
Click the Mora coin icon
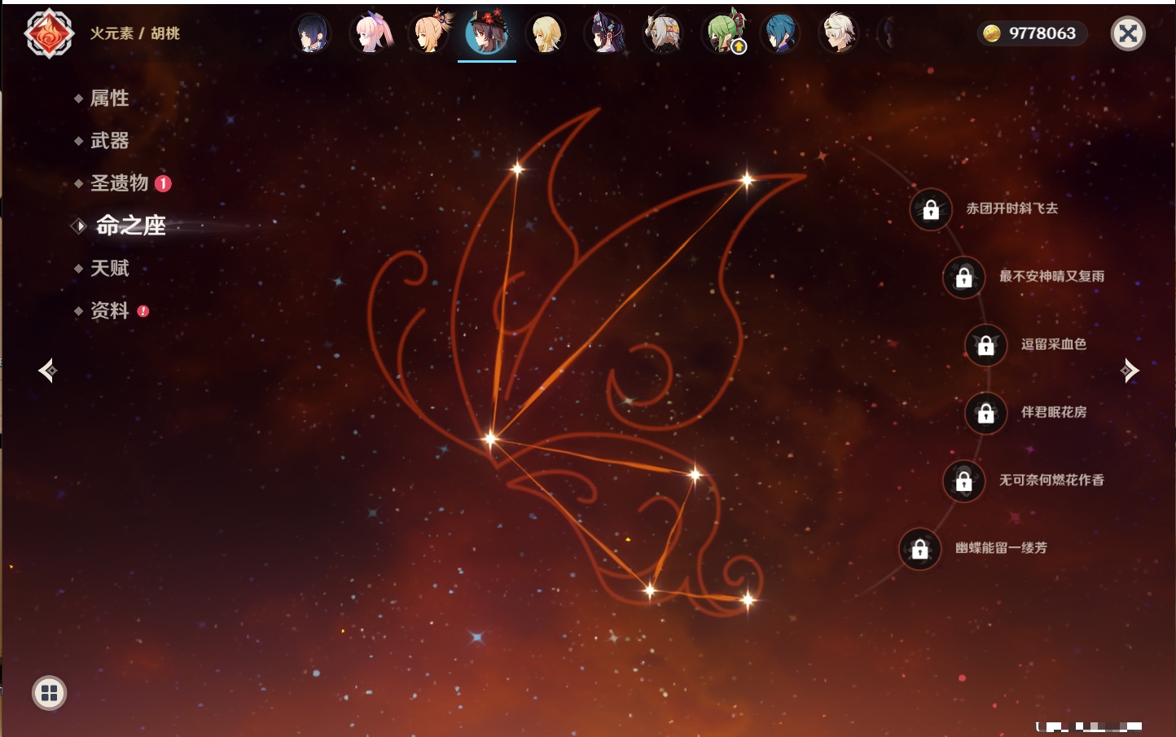[992, 33]
